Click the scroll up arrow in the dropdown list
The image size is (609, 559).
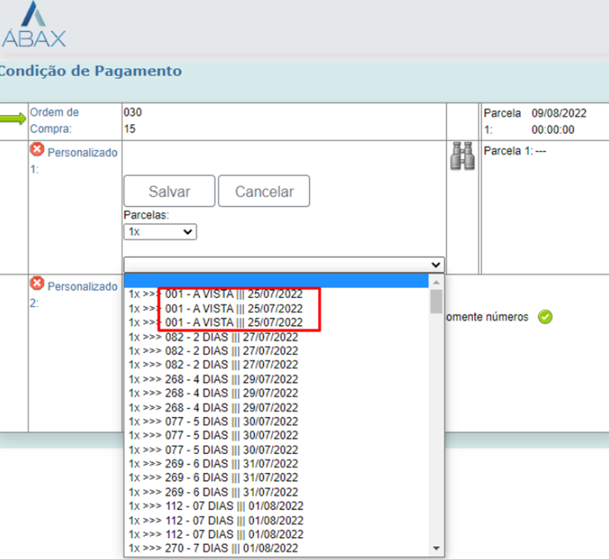coord(436,282)
